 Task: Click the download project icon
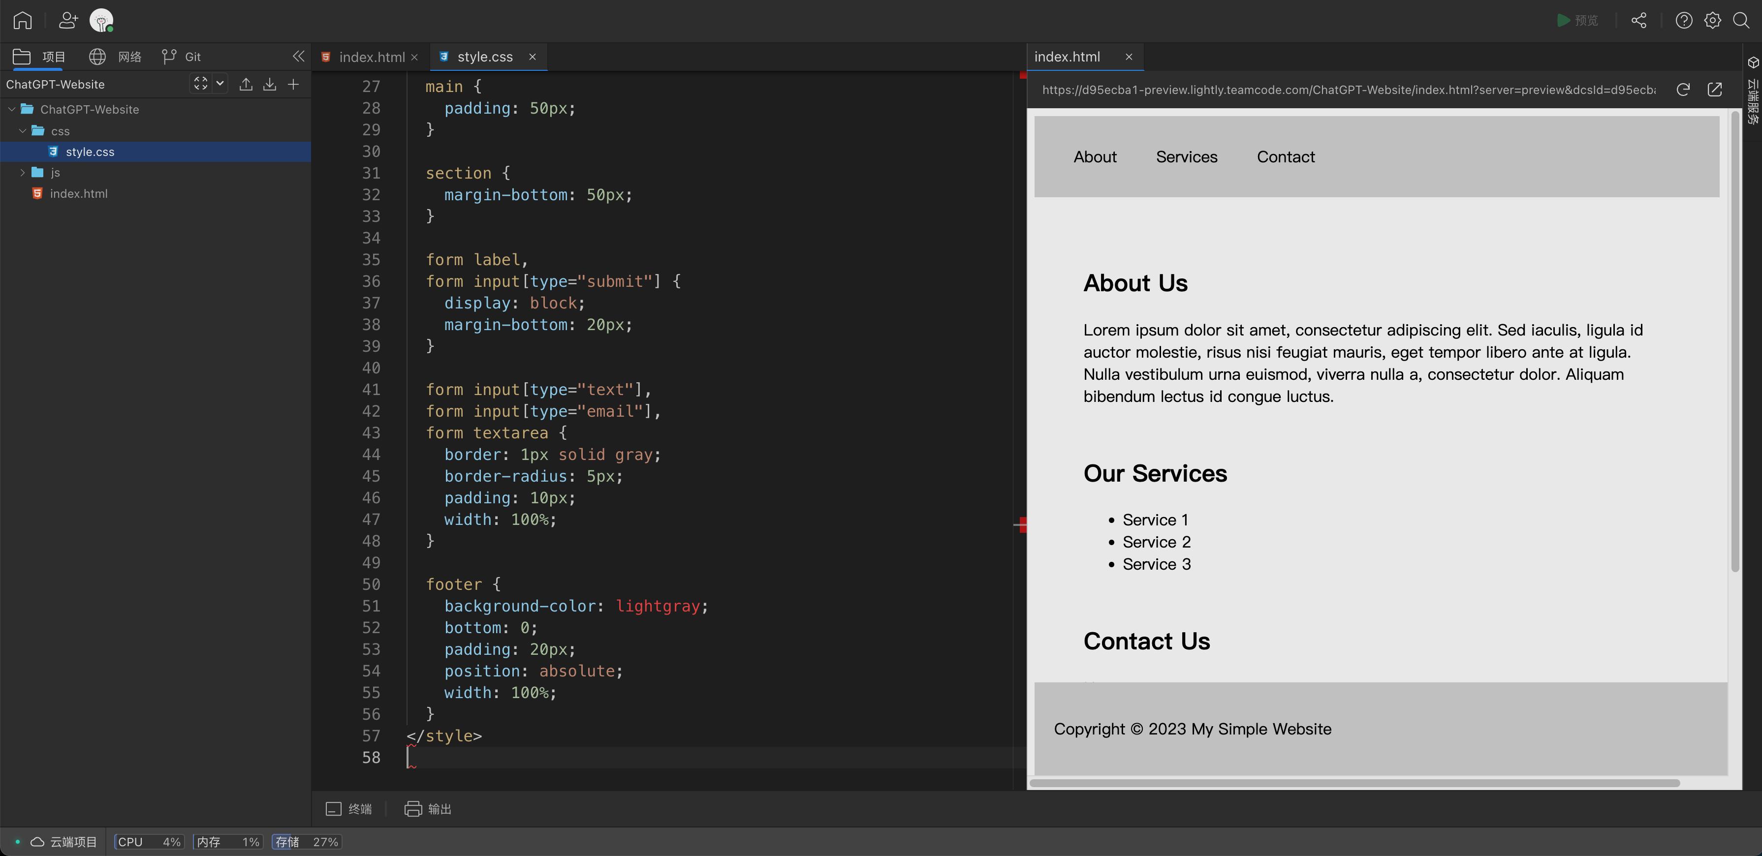[x=270, y=84]
